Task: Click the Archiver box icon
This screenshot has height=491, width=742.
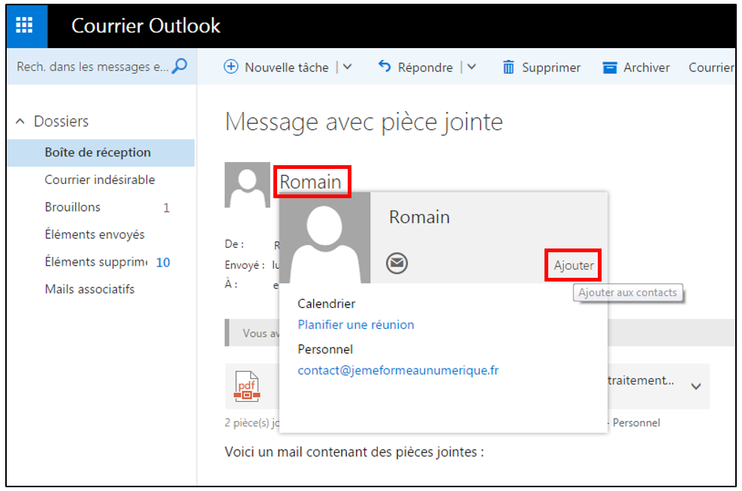Action: (x=610, y=68)
